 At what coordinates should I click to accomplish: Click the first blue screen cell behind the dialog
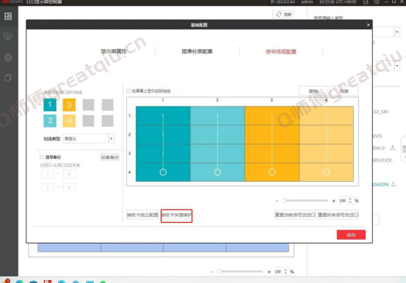69,248
